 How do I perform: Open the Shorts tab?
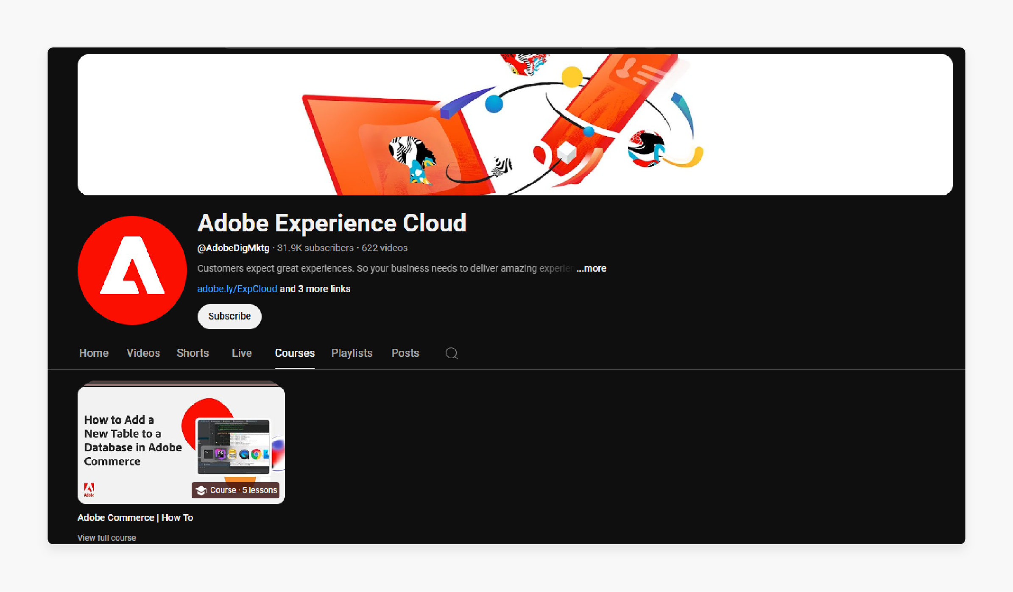[193, 353]
